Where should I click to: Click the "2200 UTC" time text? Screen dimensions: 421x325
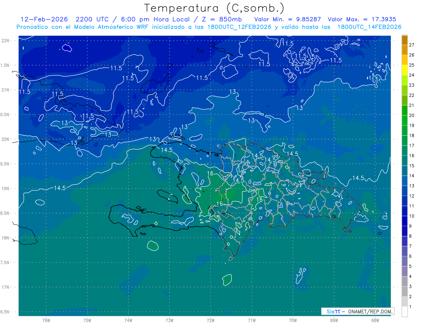point(93,19)
